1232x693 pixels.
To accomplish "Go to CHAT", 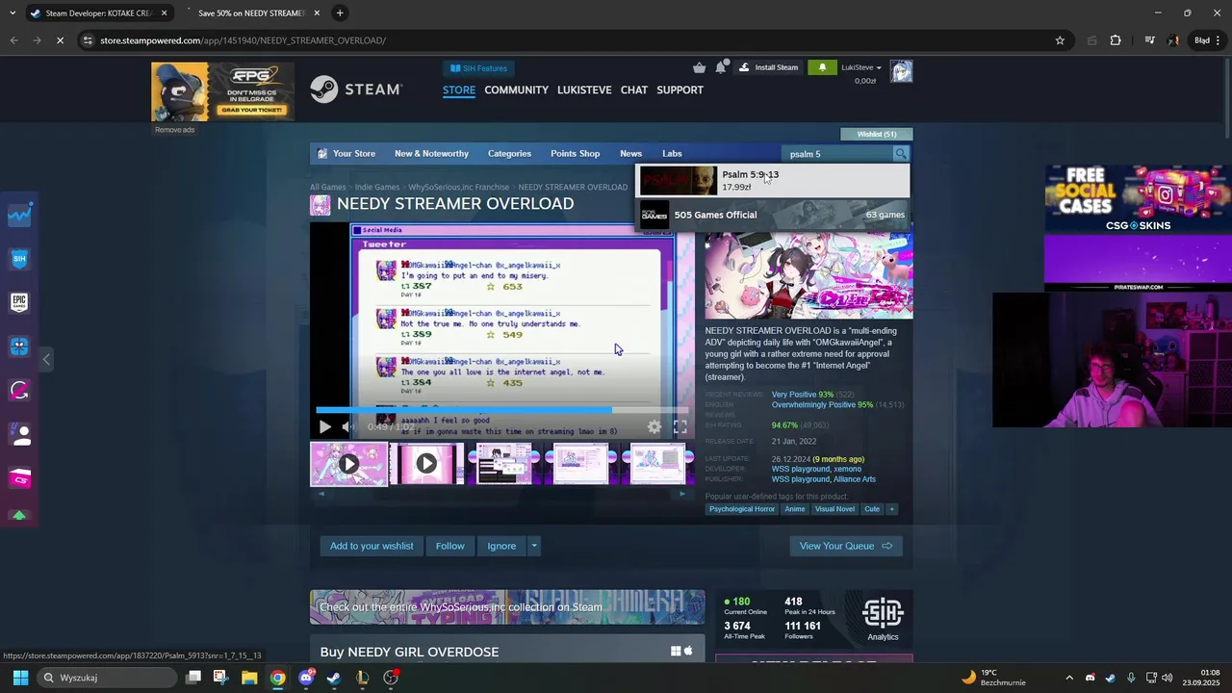I will (634, 90).
